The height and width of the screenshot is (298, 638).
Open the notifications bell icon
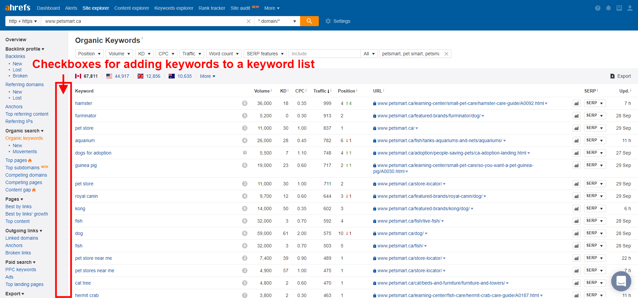(x=608, y=8)
